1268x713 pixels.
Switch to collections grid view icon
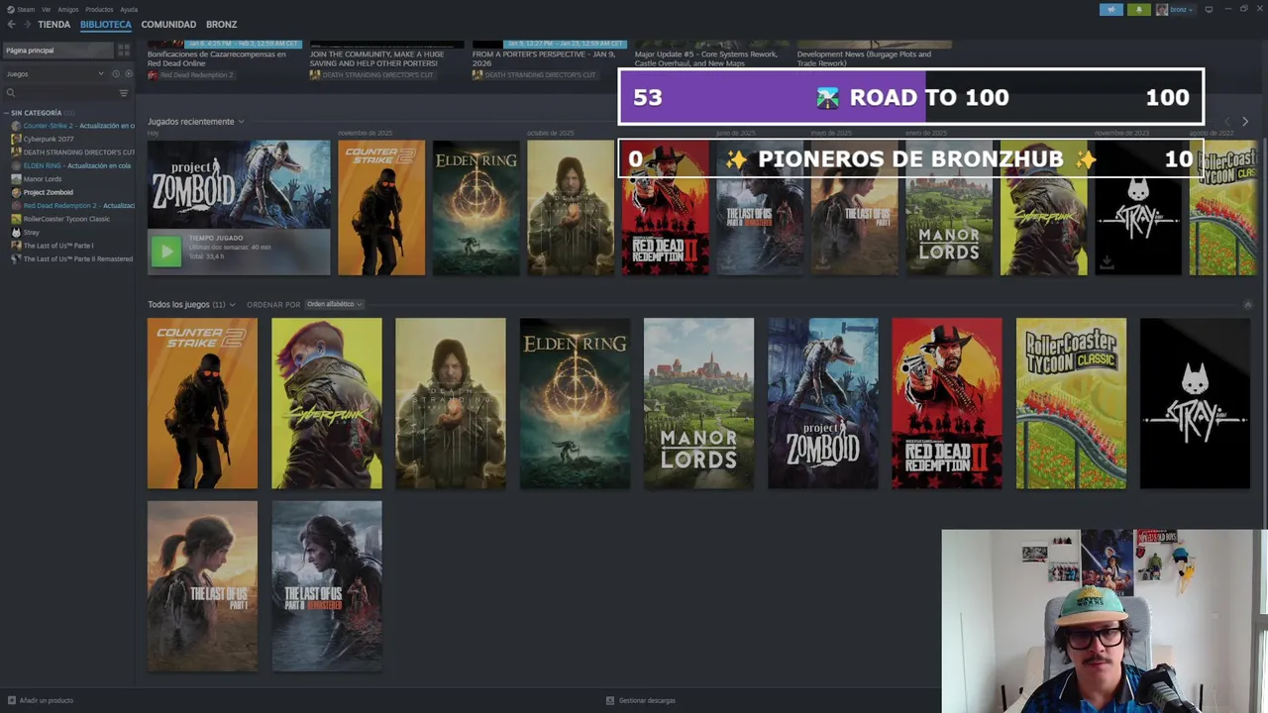click(x=124, y=51)
